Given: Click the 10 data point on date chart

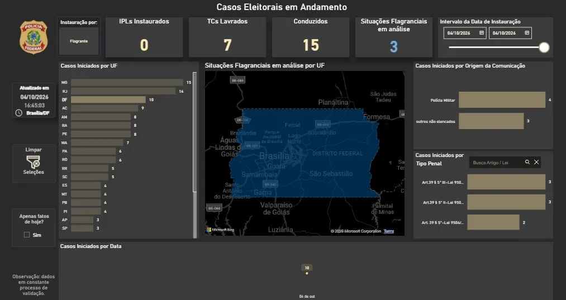Looking at the screenshot, I should [307, 273].
